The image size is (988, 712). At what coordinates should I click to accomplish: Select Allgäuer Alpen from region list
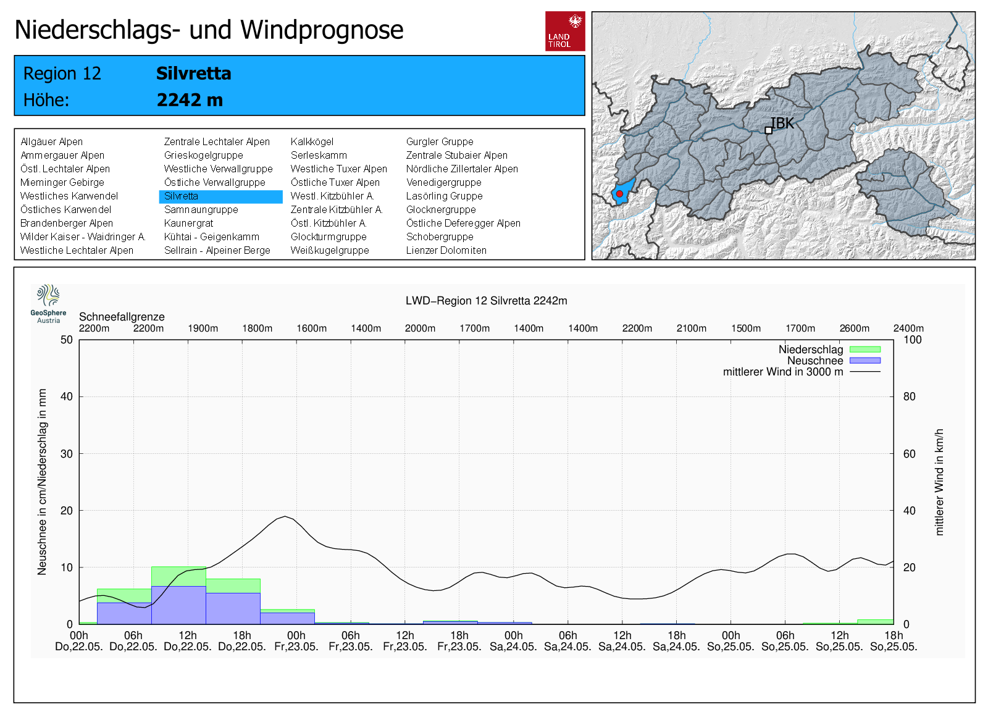(51, 142)
